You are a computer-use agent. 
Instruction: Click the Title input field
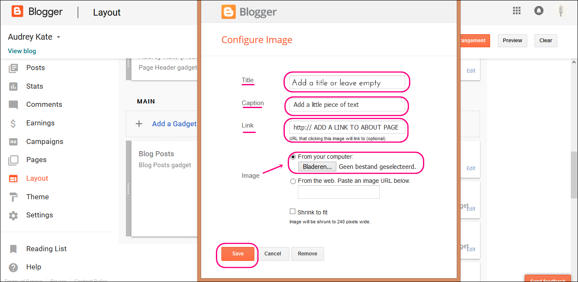click(347, 82)
